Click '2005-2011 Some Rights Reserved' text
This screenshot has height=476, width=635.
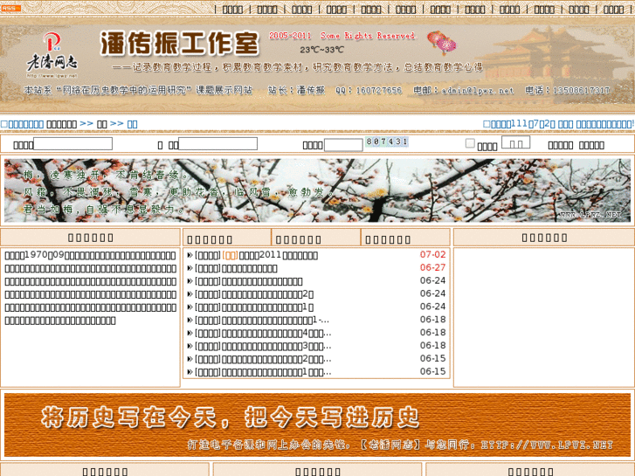pyautogui.click(x=342, y=36)
